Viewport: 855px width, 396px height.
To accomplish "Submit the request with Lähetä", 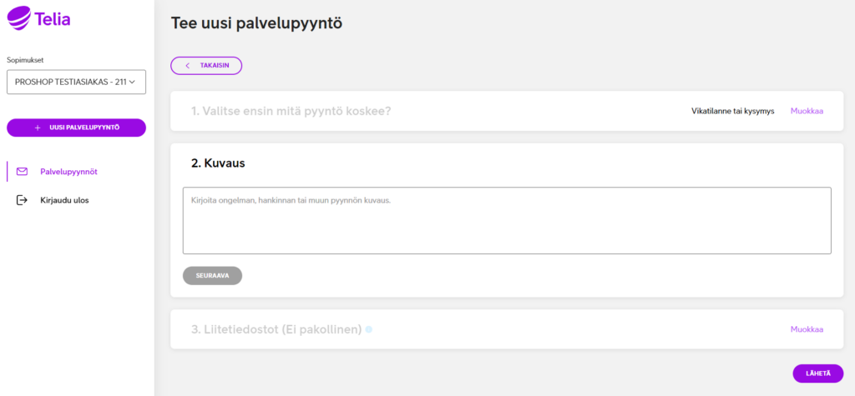I will point(818,373).
